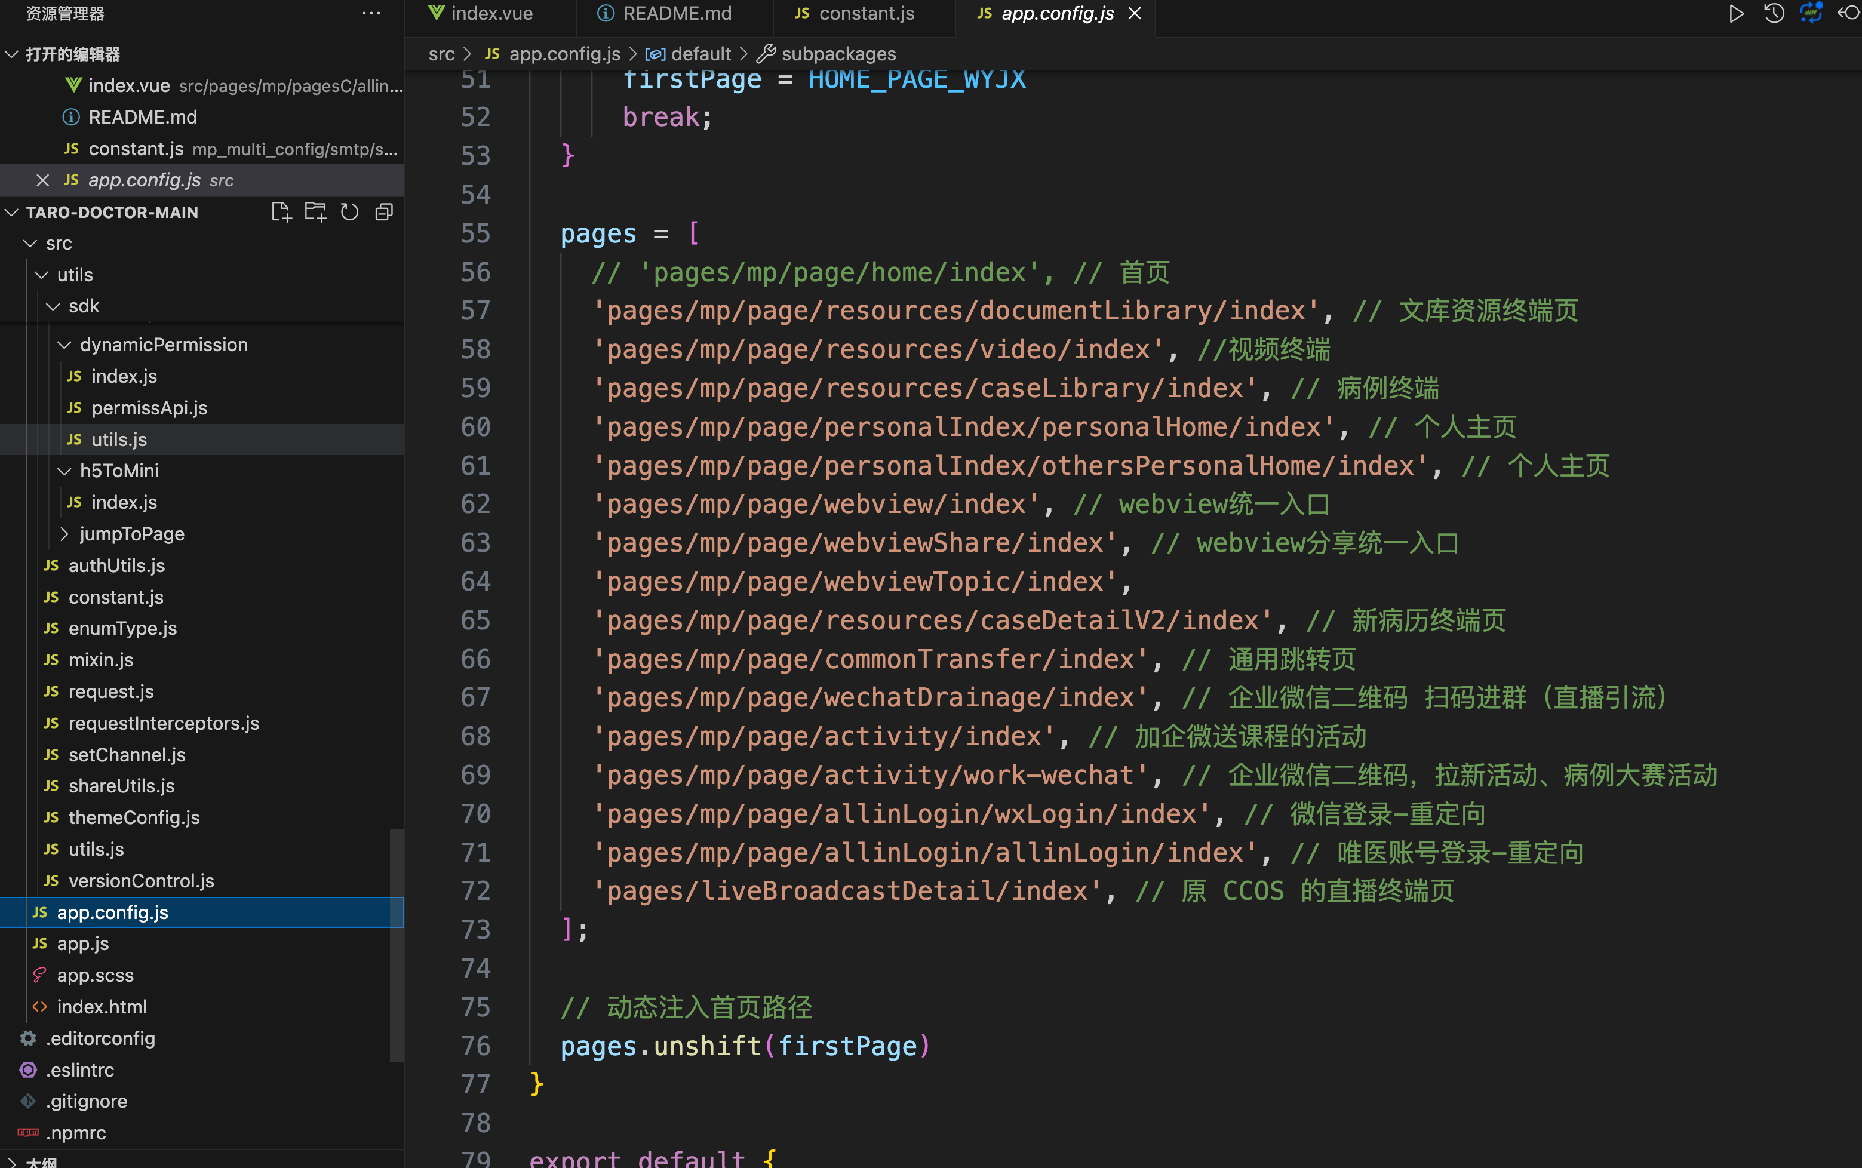The width and height of the screenshot is (1862, 1168).
Task: Click the app.config.js breadcrumb item
Action: click(564, 54)
